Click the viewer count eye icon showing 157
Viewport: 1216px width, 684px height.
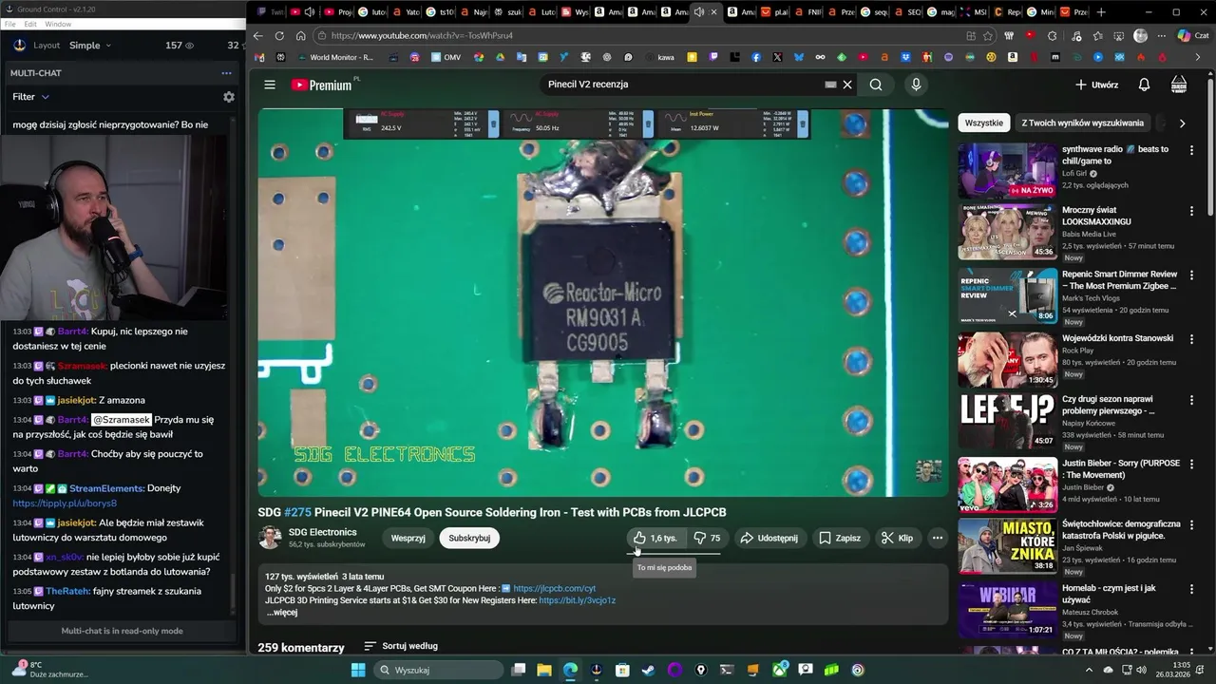189,45
